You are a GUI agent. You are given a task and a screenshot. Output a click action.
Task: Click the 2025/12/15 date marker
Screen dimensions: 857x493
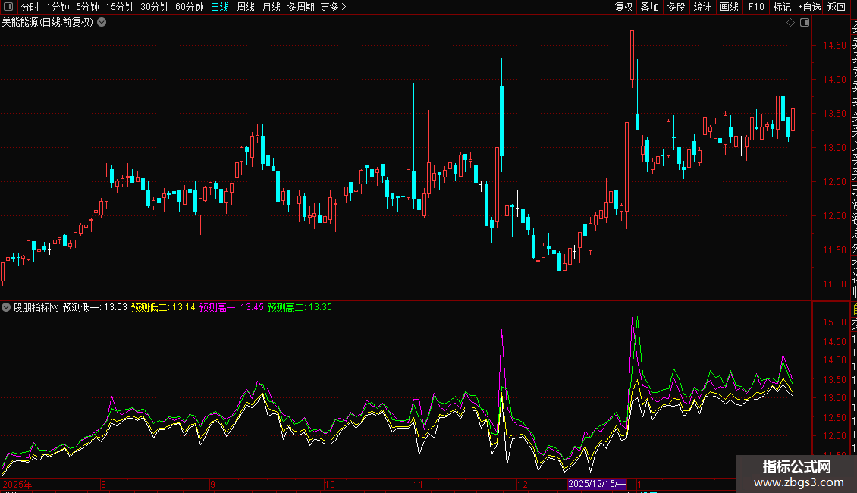(597, 484)
